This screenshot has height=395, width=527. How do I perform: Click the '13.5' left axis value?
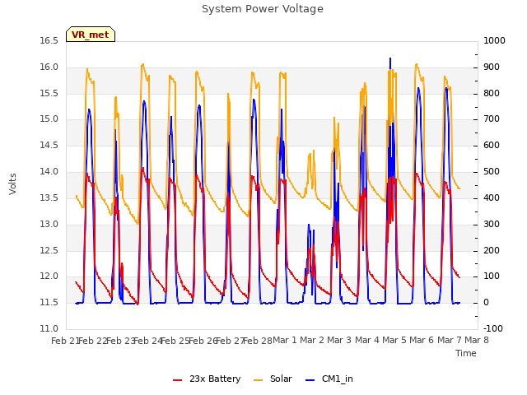49,197
